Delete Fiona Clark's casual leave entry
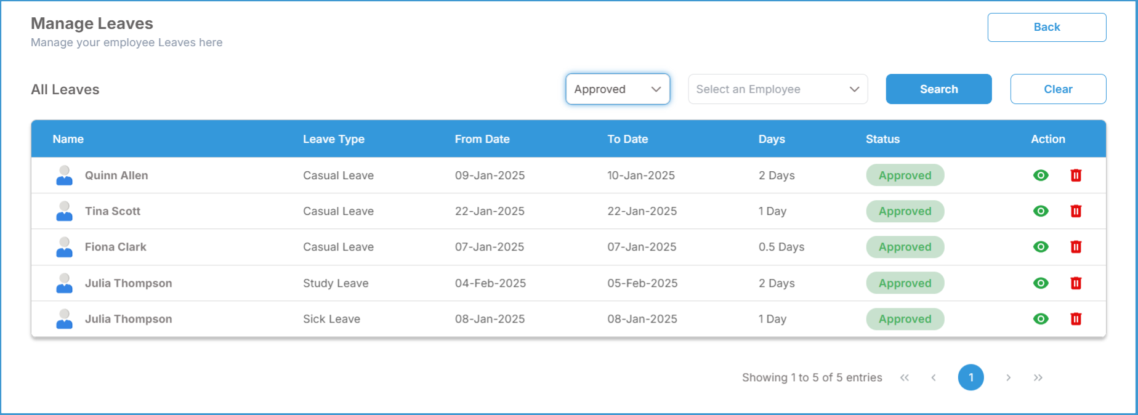Viewport: 1138px width, 415px height. click(1076, 247)
